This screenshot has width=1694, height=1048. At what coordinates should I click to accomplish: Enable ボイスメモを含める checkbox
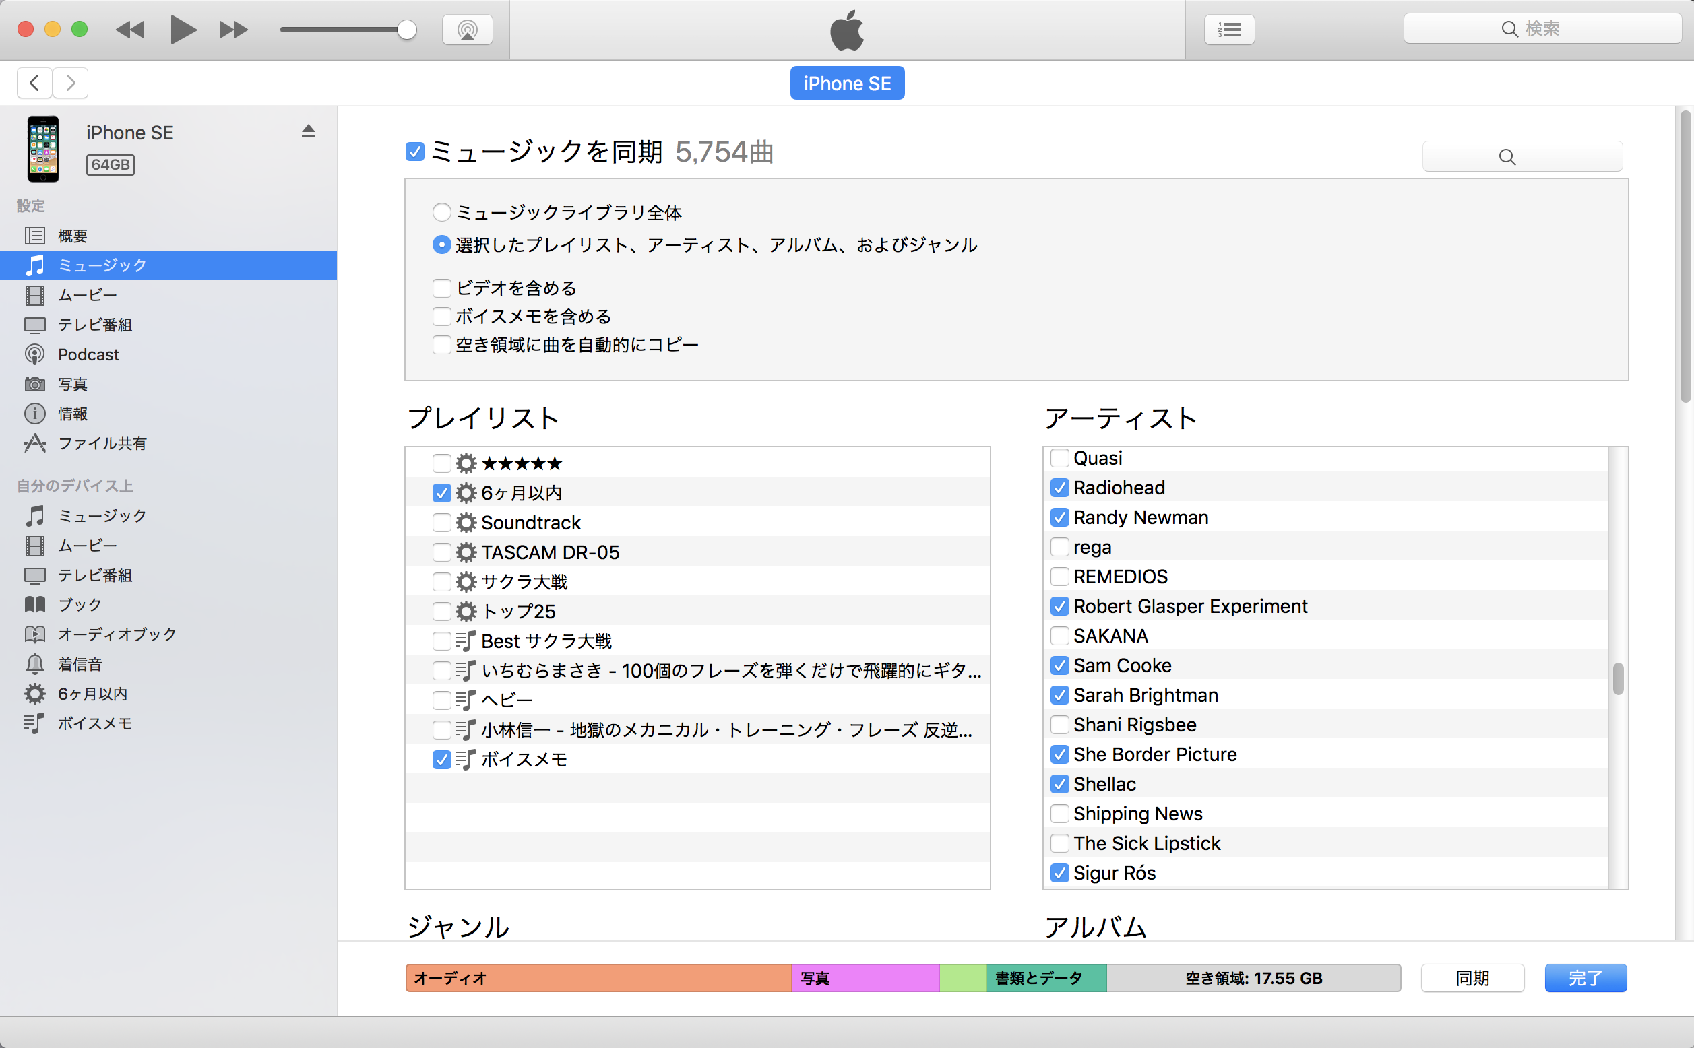pyautogui.click(x=442, y=316)
